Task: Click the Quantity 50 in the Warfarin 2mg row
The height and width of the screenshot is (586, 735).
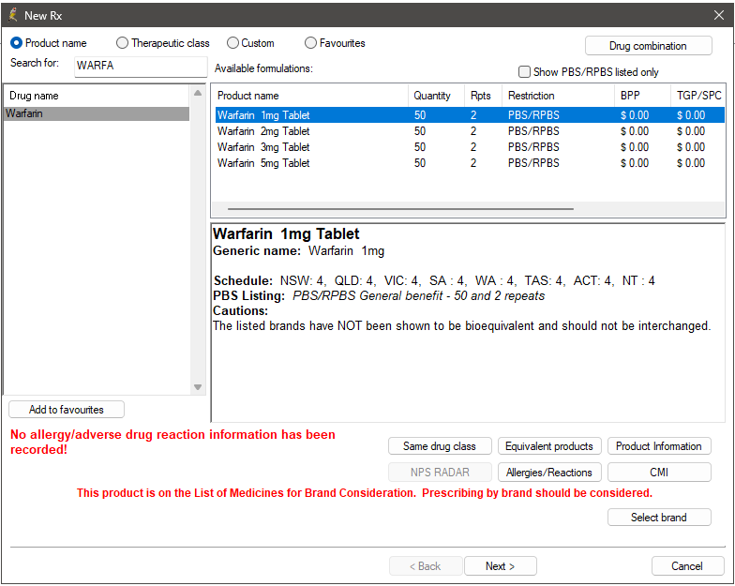Action: [x=420, y=131]
